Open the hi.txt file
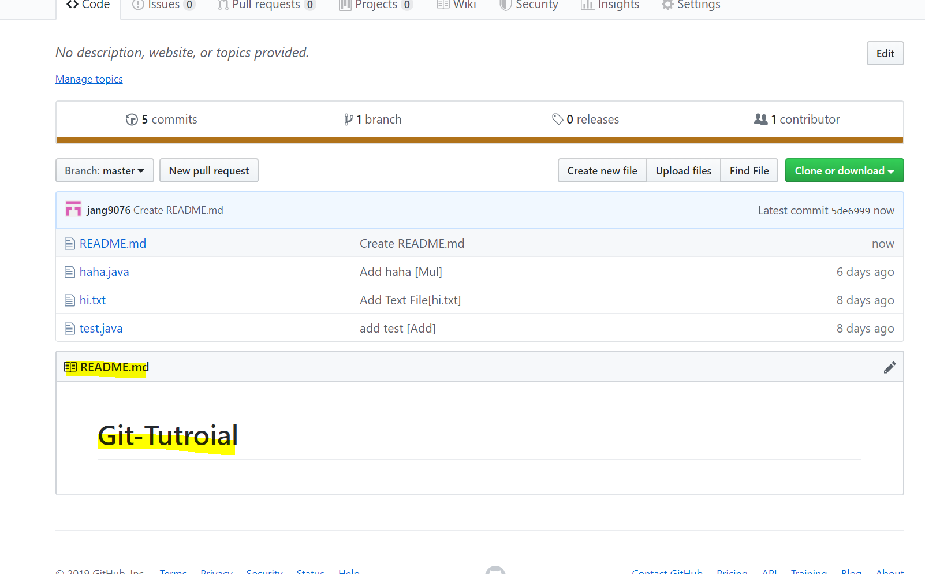Image resolution: width=925 pixels, height=574 pixels. (92, 300)
